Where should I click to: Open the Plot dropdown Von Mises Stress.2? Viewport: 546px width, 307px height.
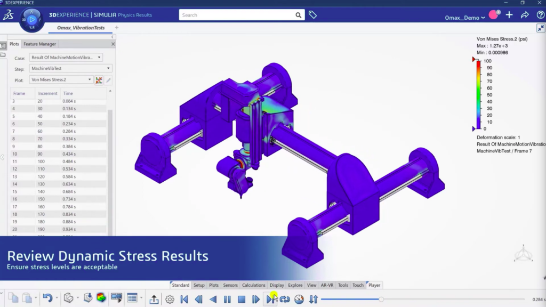(61, 80)
